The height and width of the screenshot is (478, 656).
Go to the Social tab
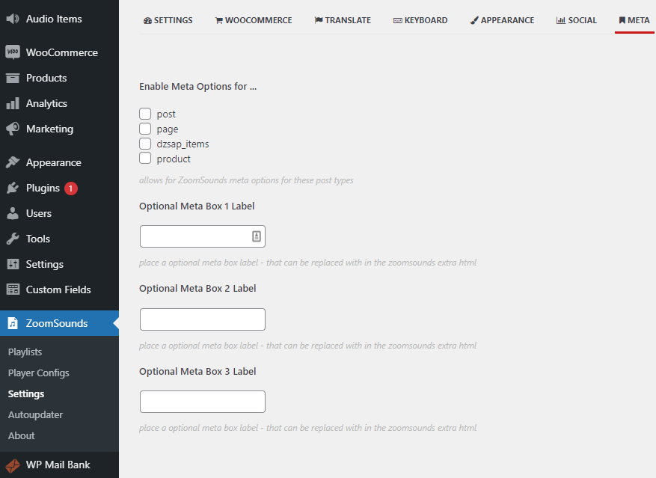click(576, 20)
